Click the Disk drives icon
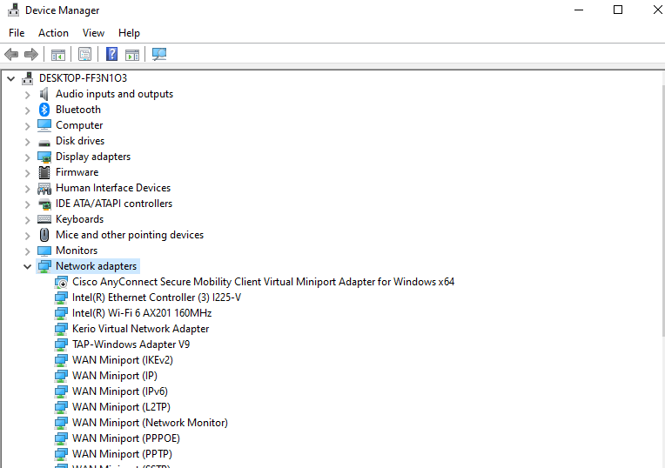The height and width of the screenshot is (468, 665). point(44,143)
